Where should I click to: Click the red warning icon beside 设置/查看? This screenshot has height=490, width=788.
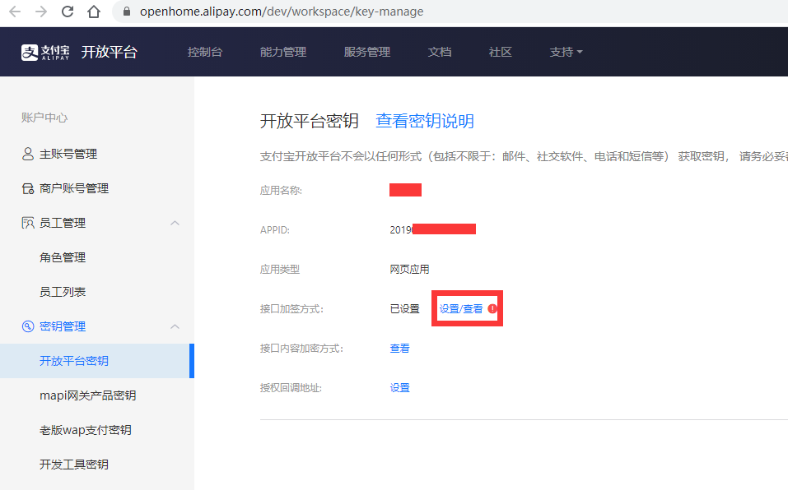492,309
